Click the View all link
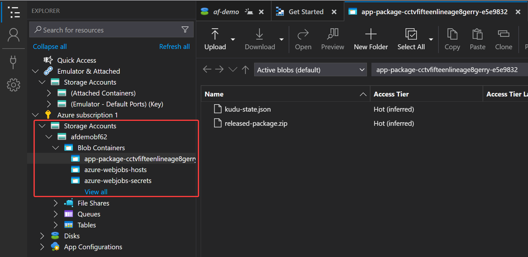The height and width of the screenshot is (257, 528). (96, 192)
